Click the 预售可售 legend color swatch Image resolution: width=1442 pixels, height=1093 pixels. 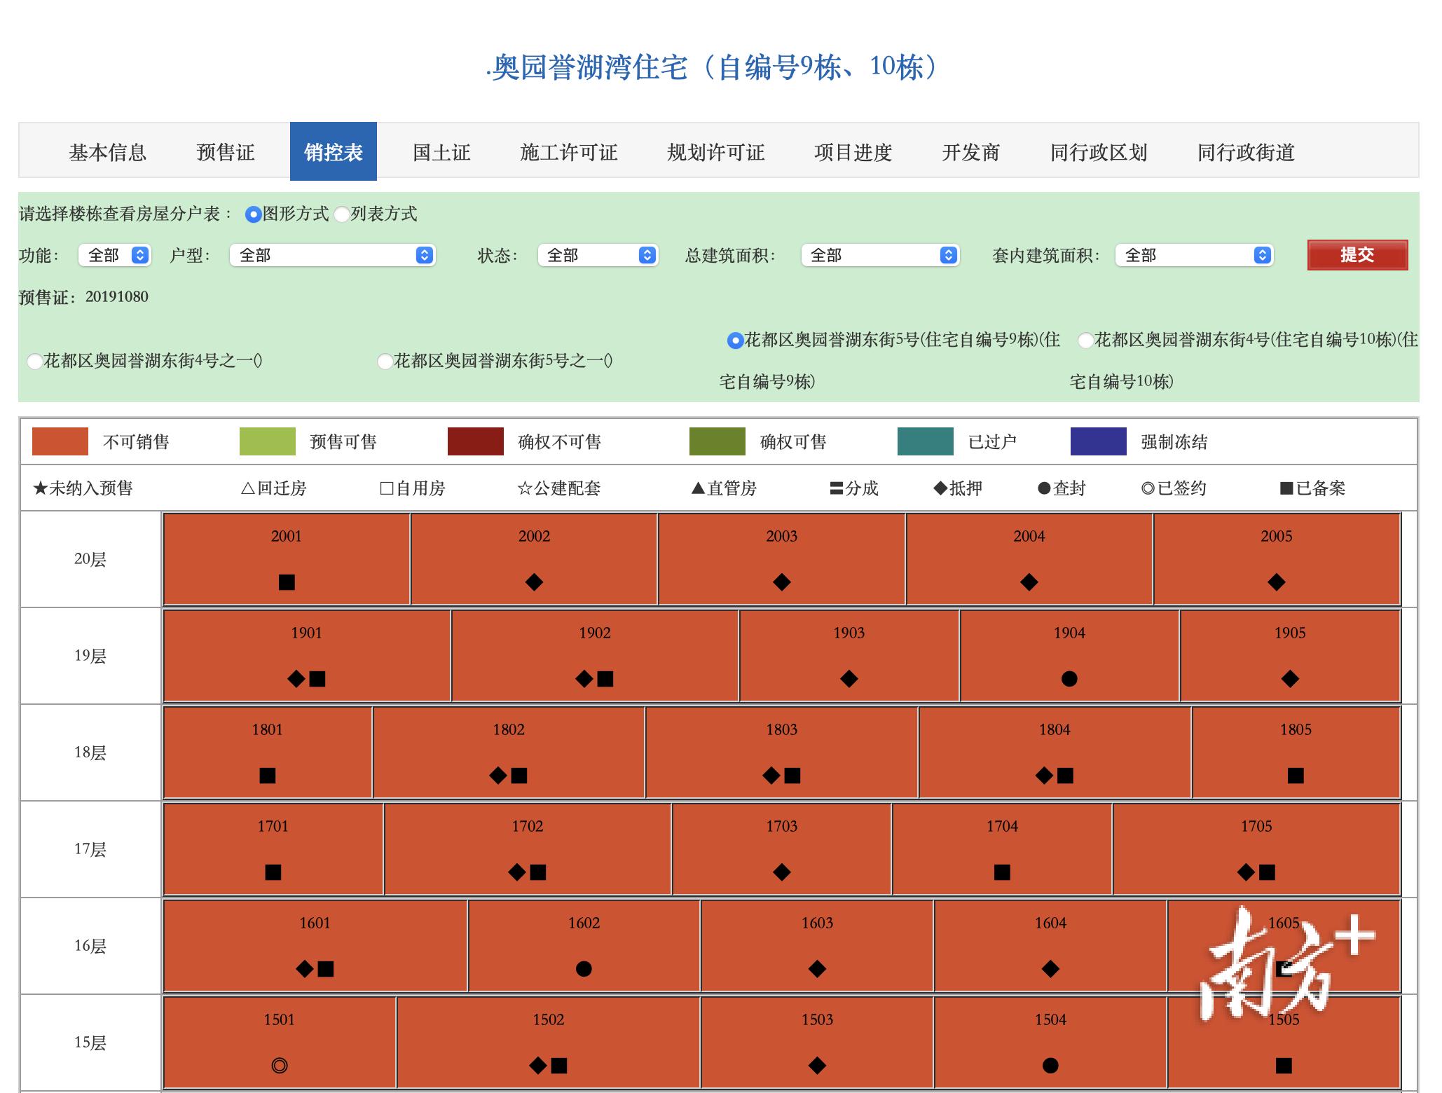tap(268, 441)
